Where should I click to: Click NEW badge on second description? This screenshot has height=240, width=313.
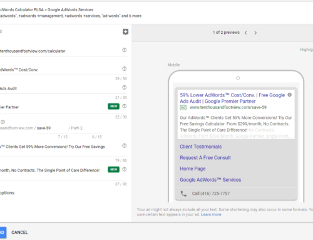point(113,169)
